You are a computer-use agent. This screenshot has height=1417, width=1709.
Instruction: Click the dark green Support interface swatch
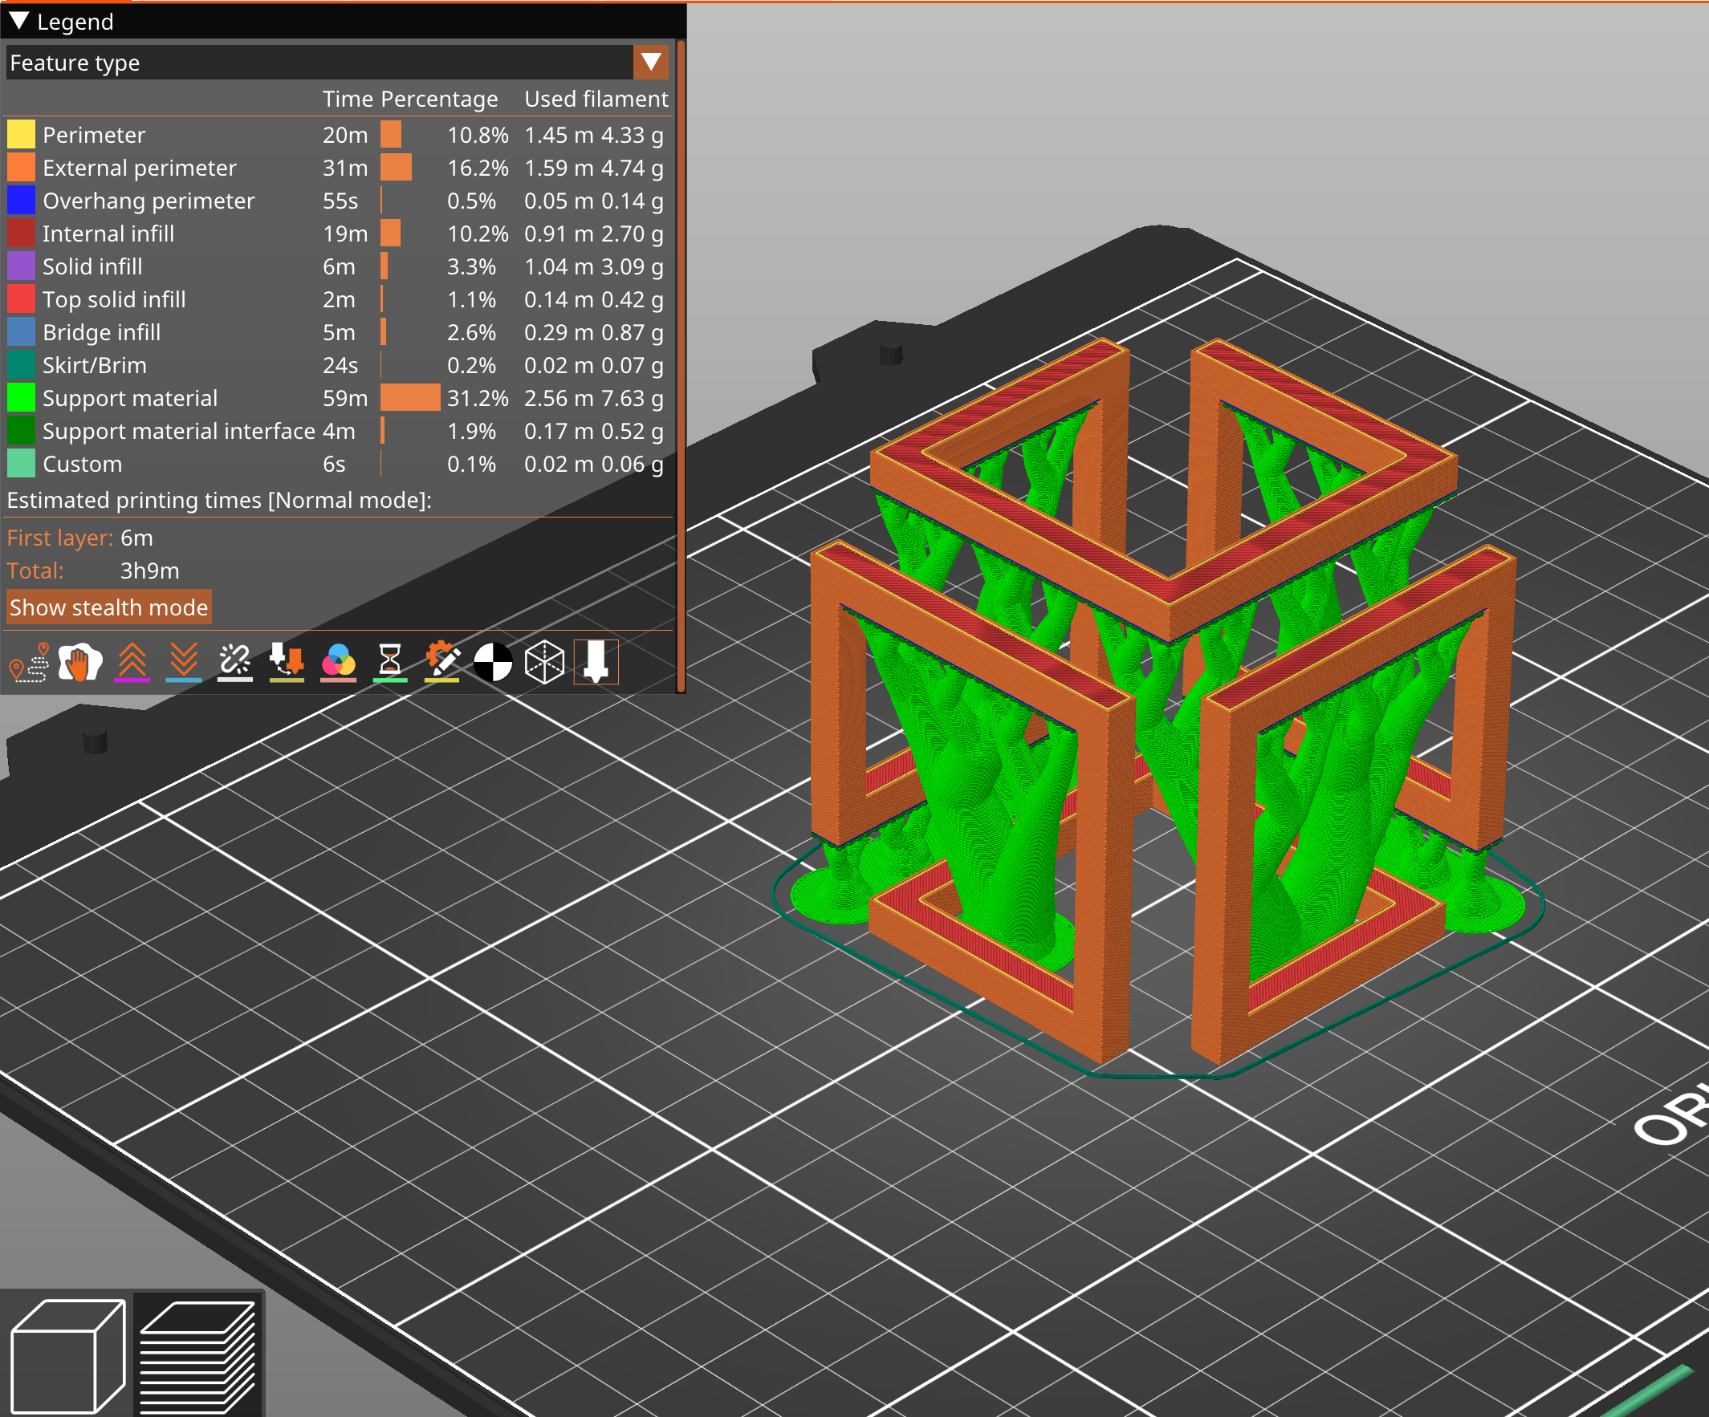[21, 431]
